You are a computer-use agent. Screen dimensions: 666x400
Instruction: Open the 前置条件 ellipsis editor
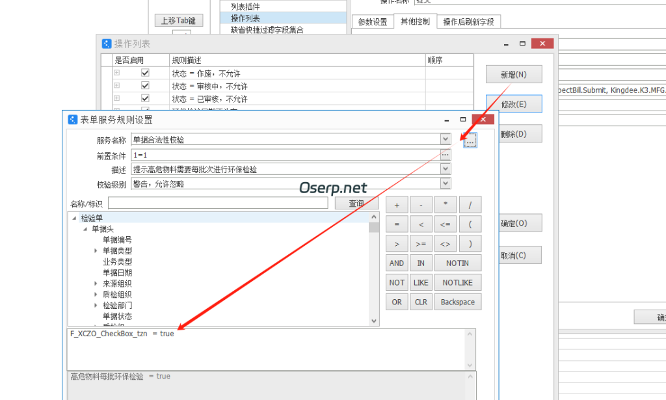pyautogui.click(x=445, y=154)
